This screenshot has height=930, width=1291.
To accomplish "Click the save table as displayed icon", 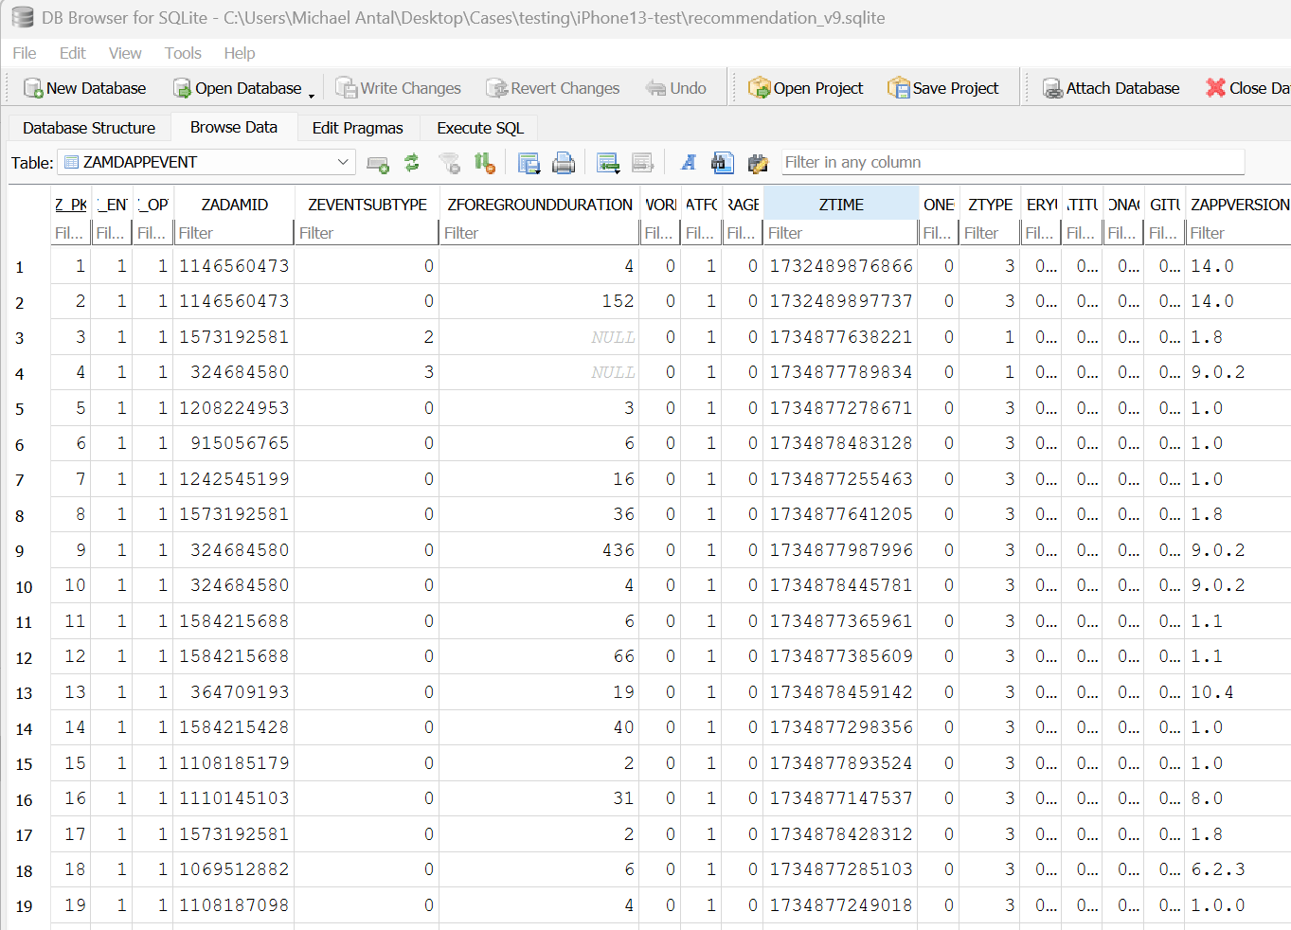I will coord(529,163).
